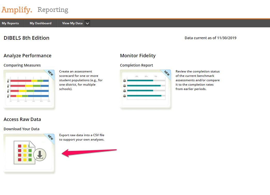Select the View My Data menu item

(72, 23)
